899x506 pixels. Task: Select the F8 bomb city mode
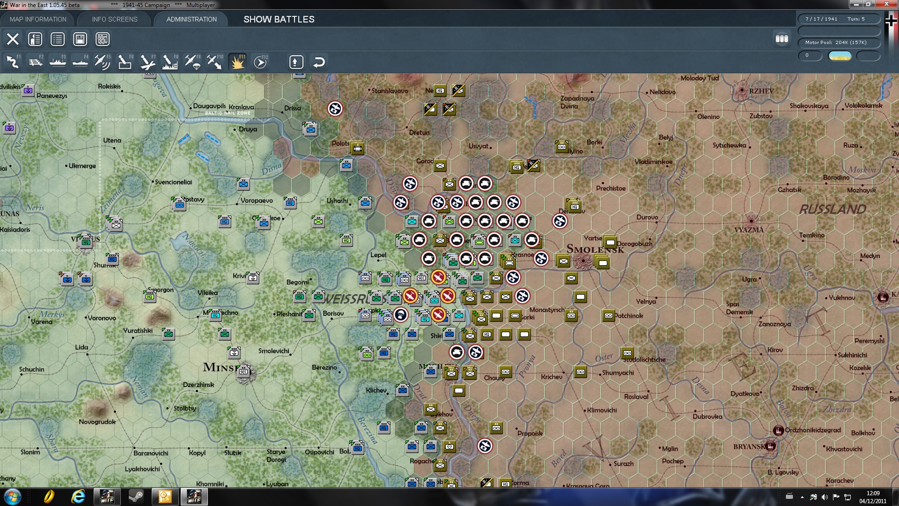(170, 62)
